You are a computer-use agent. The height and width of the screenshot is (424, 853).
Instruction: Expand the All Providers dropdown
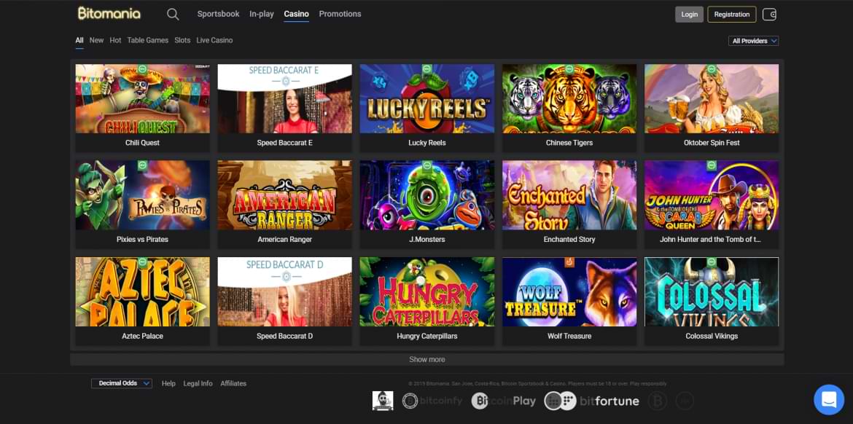coord(753,41)
